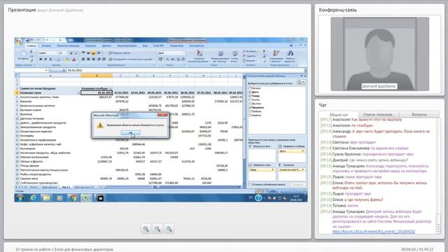
Task: Switch to the Данные ribbon tab
Action: tap(106, 45)
